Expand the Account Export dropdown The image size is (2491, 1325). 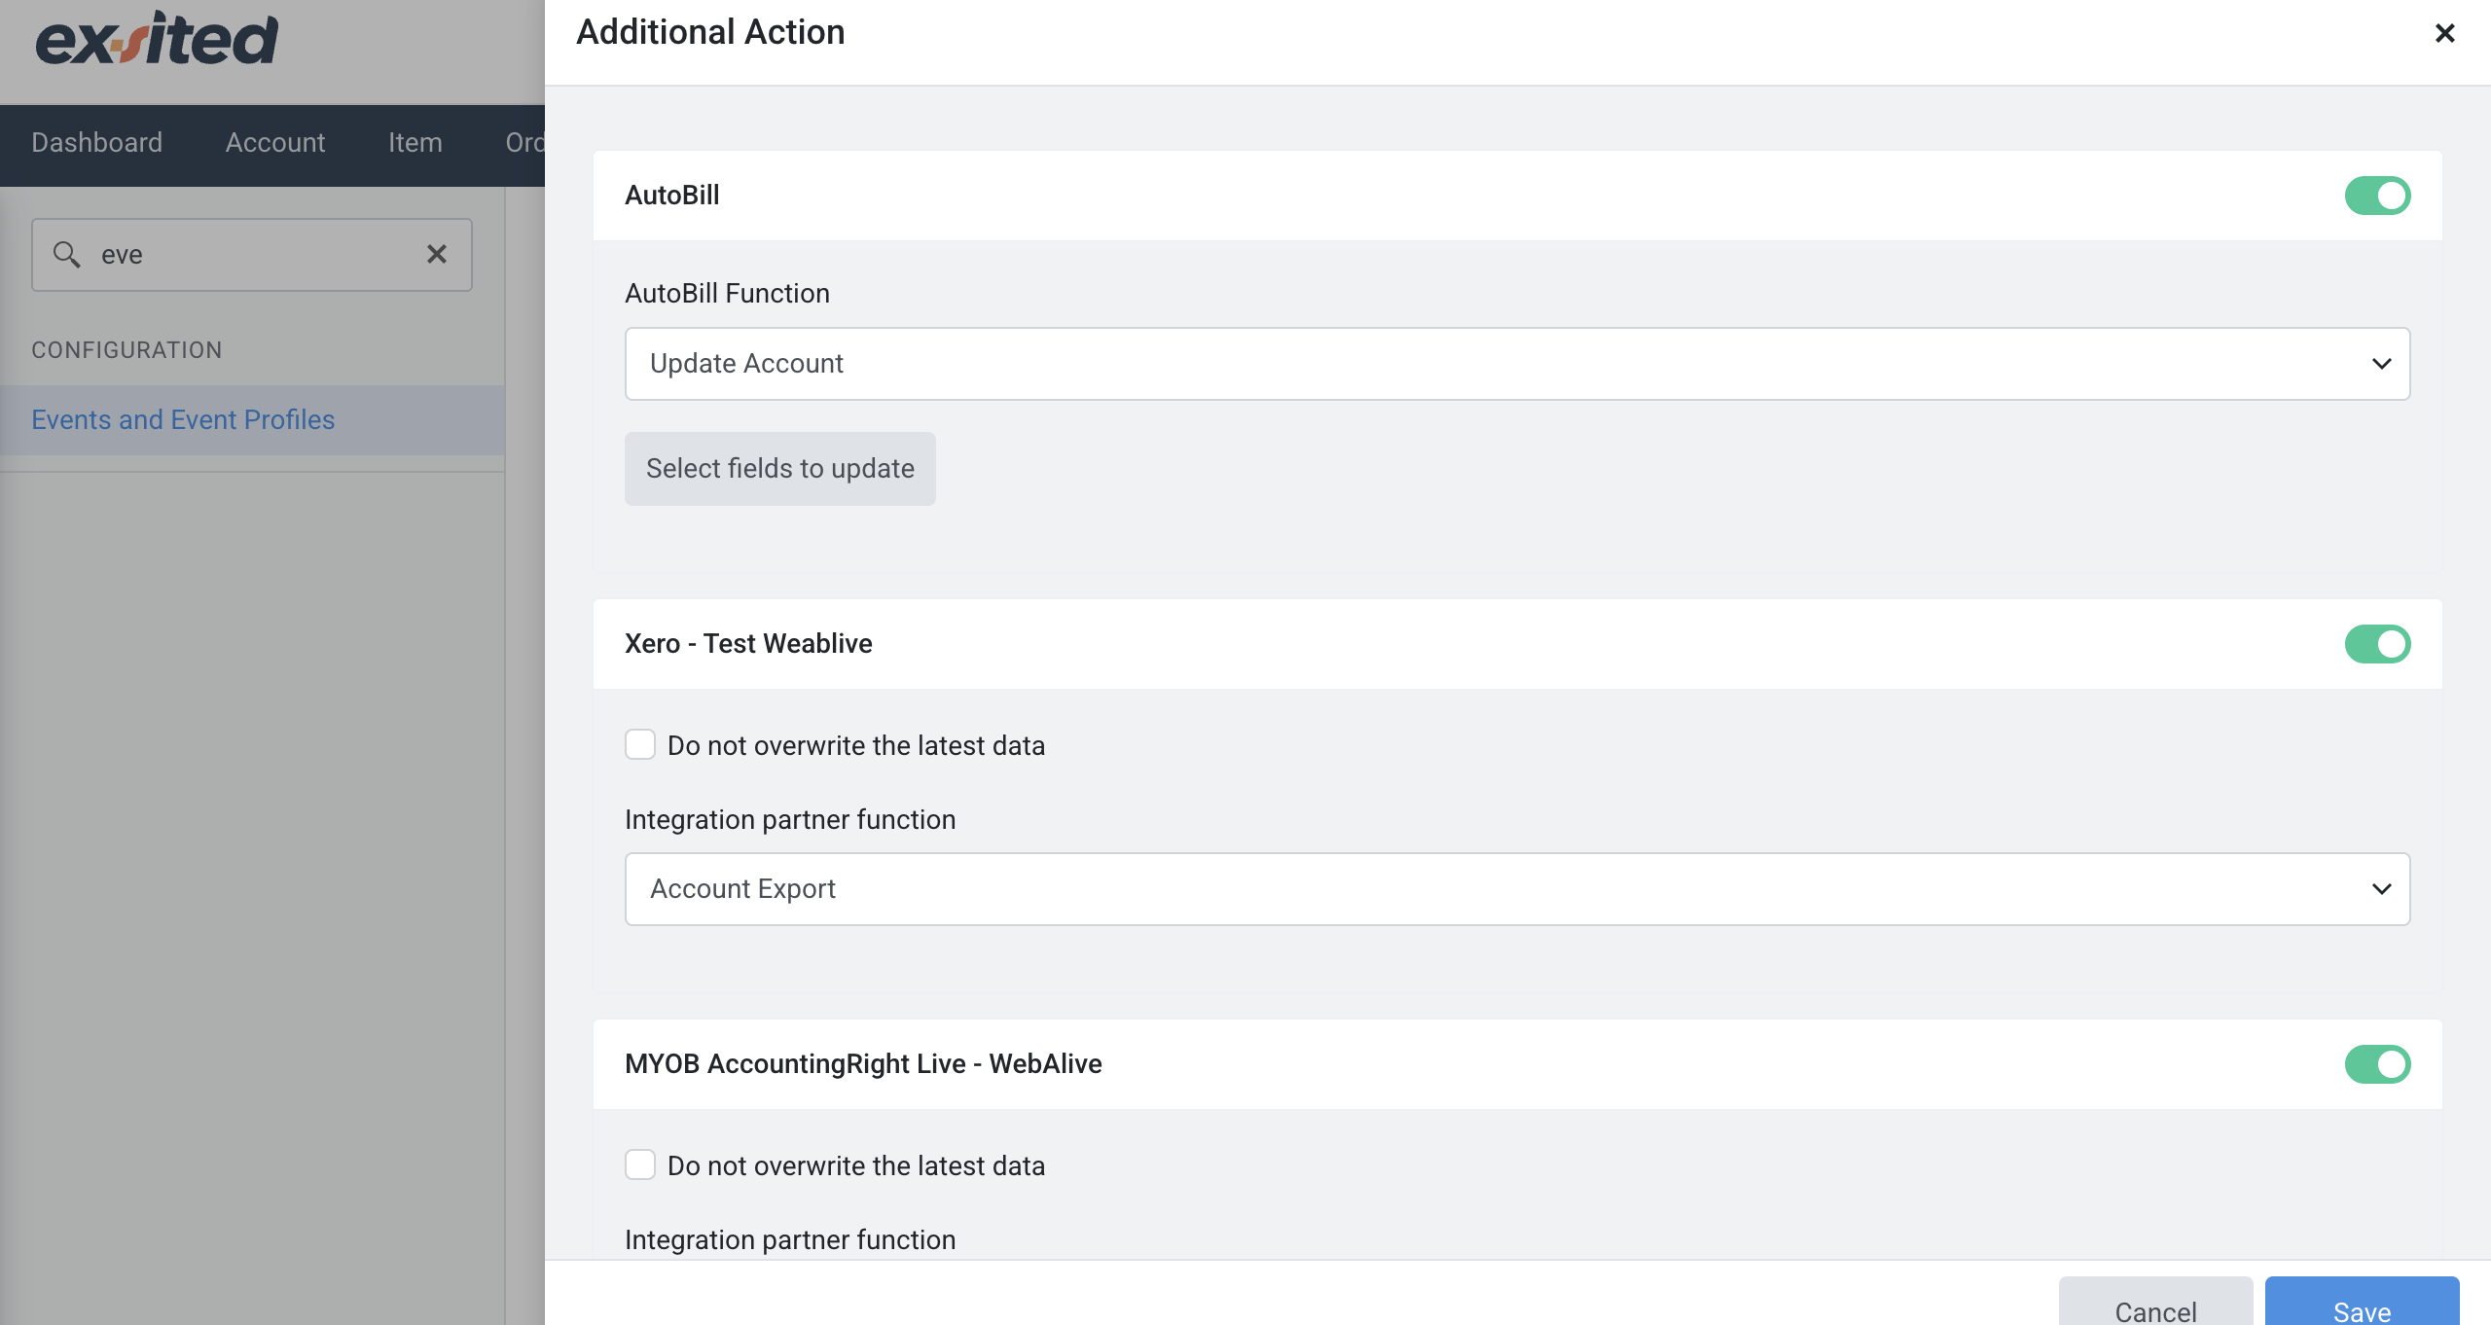coord(1517,889)
